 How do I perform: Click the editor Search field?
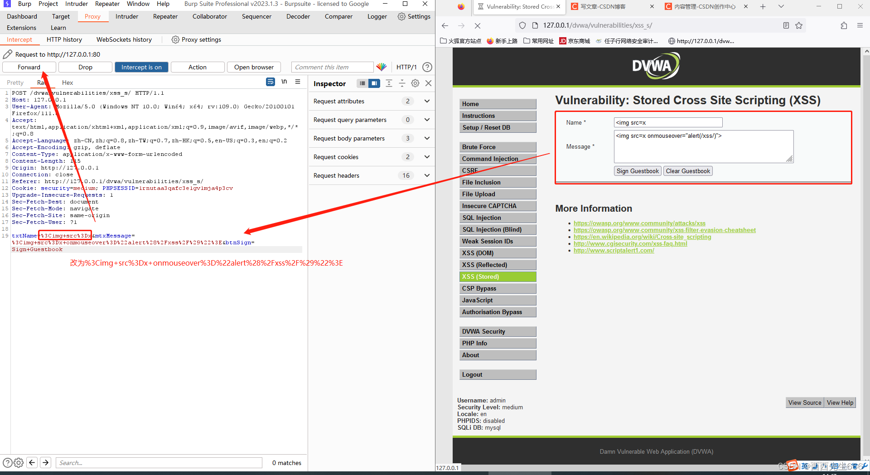159,463
